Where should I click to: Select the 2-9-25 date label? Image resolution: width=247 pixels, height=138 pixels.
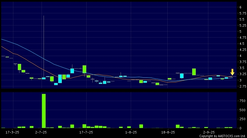point(209,132)
